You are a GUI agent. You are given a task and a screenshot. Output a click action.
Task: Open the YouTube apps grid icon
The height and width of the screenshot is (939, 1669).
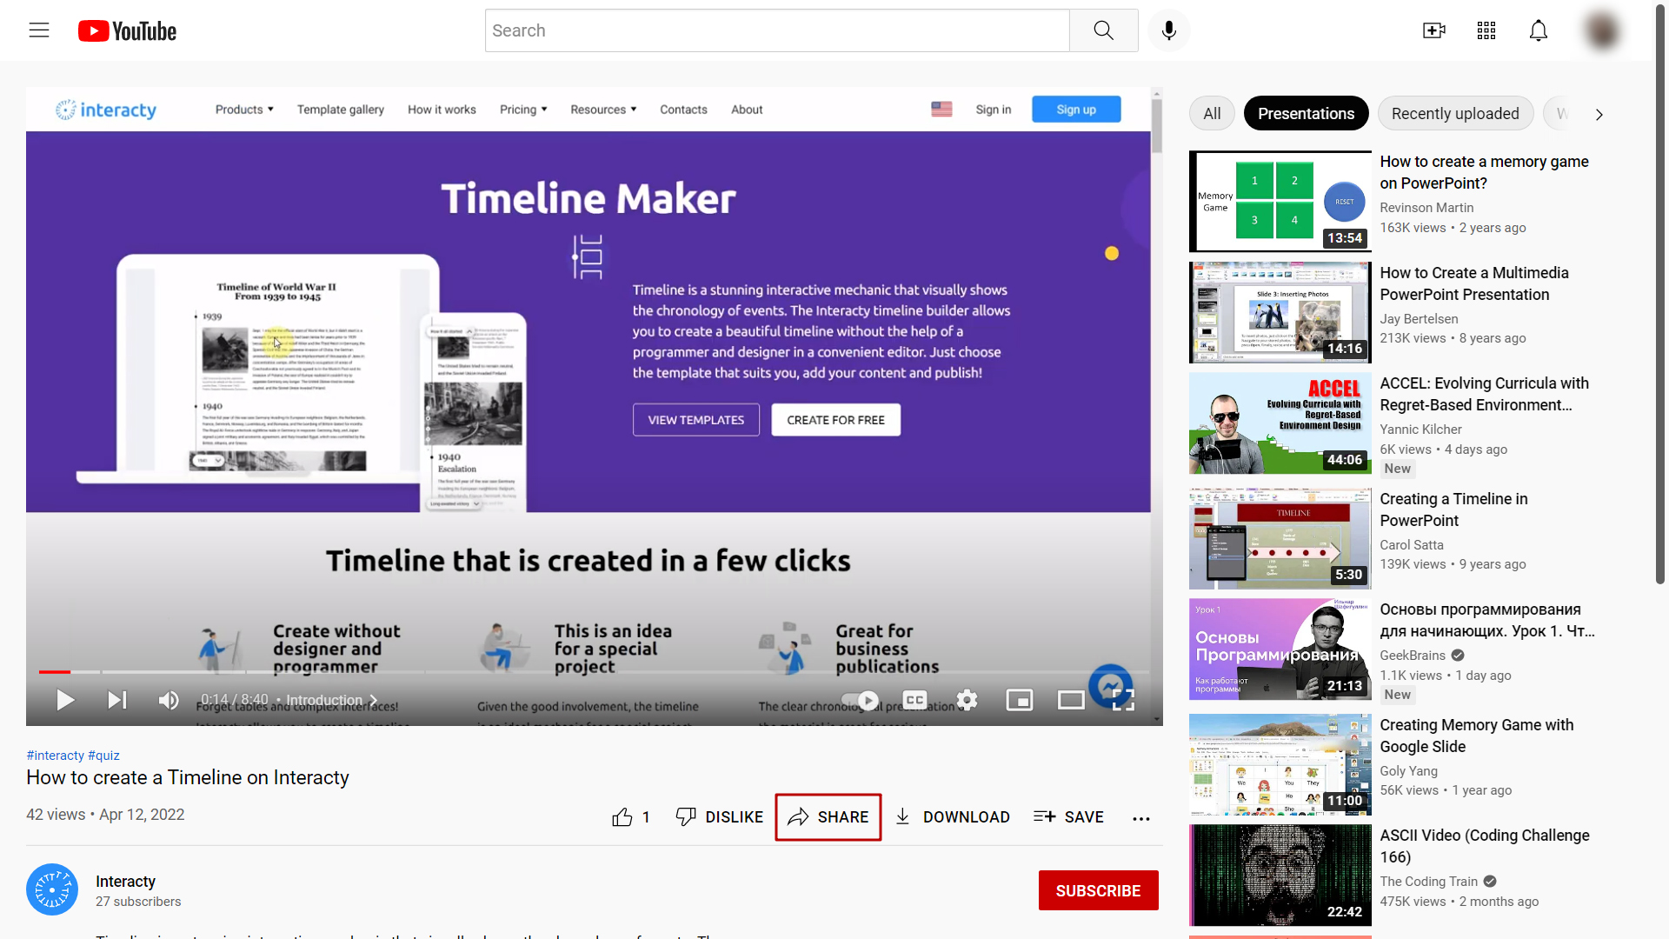[x=1486, y=30]
